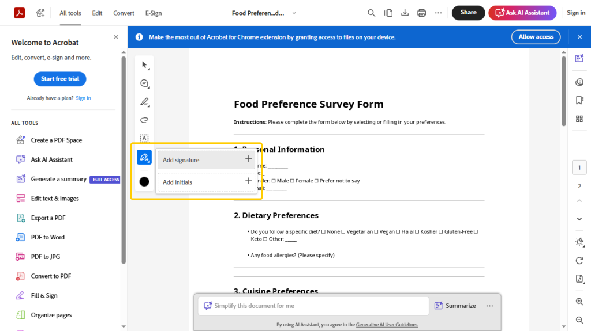
Task: Open the AI spaces icon beside logo
Action: click(40, 13)
